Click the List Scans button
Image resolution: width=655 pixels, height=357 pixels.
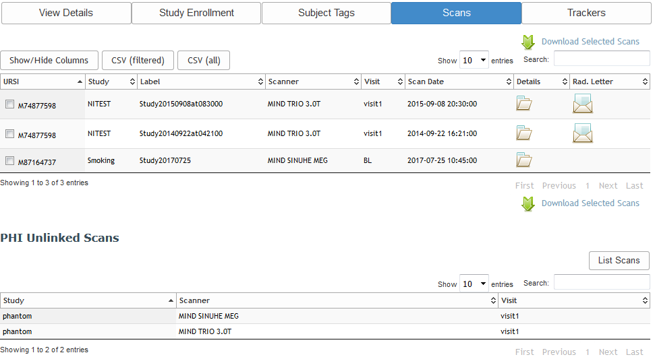(619, 260)
